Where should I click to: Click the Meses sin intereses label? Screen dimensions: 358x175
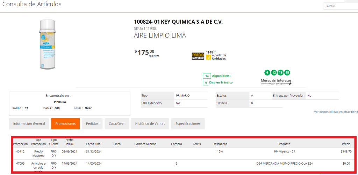pos(276,80)
